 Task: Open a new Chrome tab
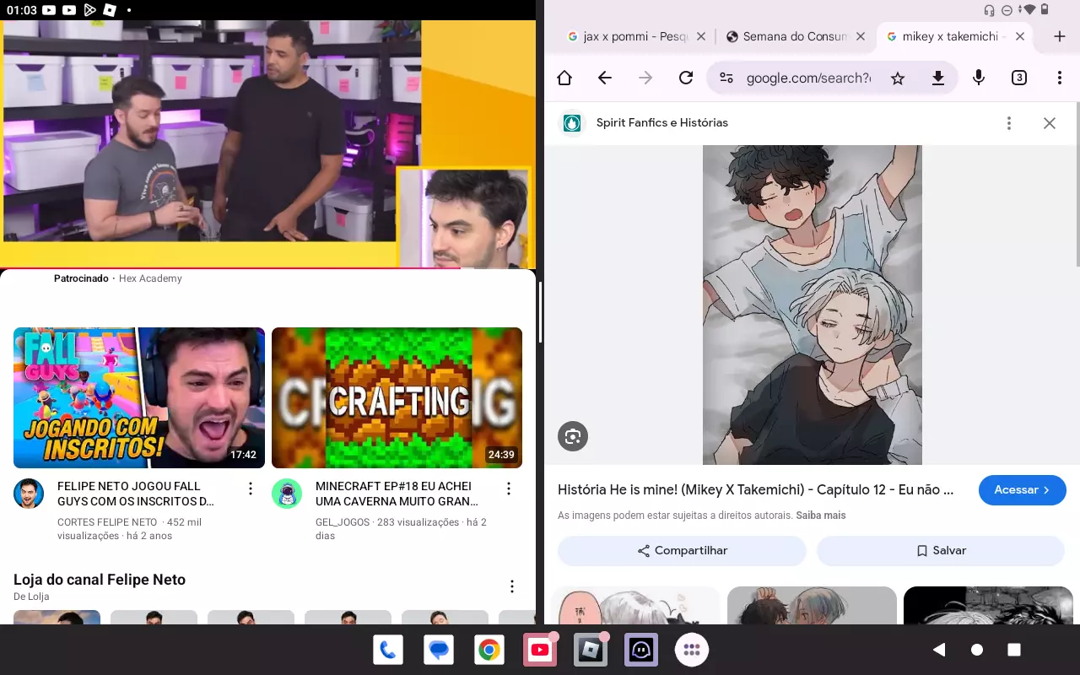(1061, 37)
